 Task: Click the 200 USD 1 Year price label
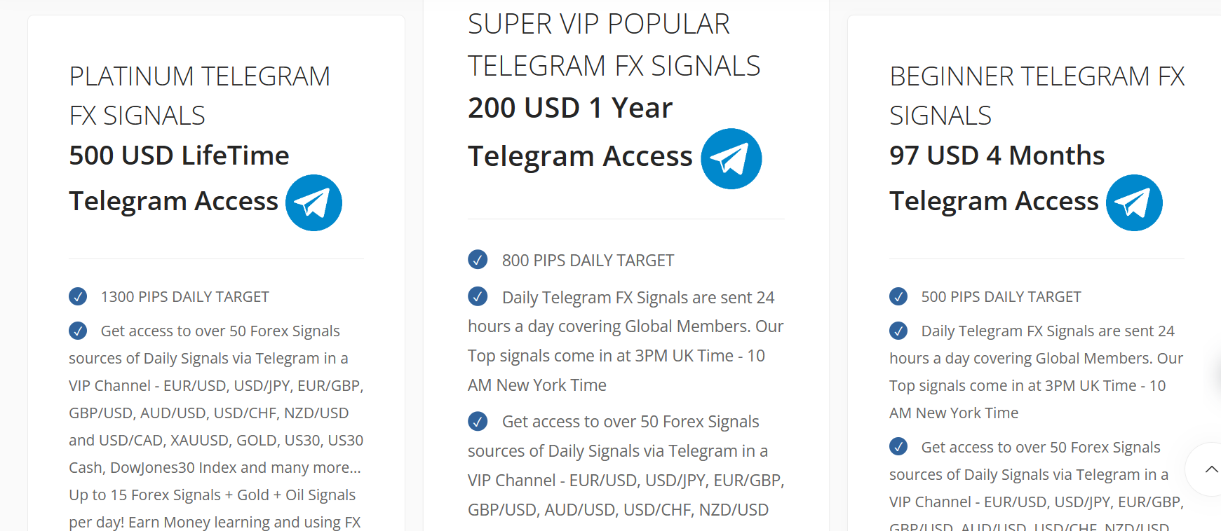pos(569,107)
